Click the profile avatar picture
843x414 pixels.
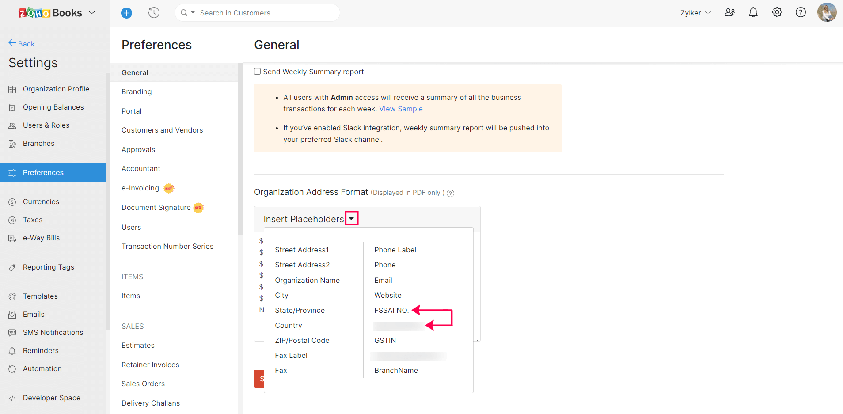(x=827, y=12)
